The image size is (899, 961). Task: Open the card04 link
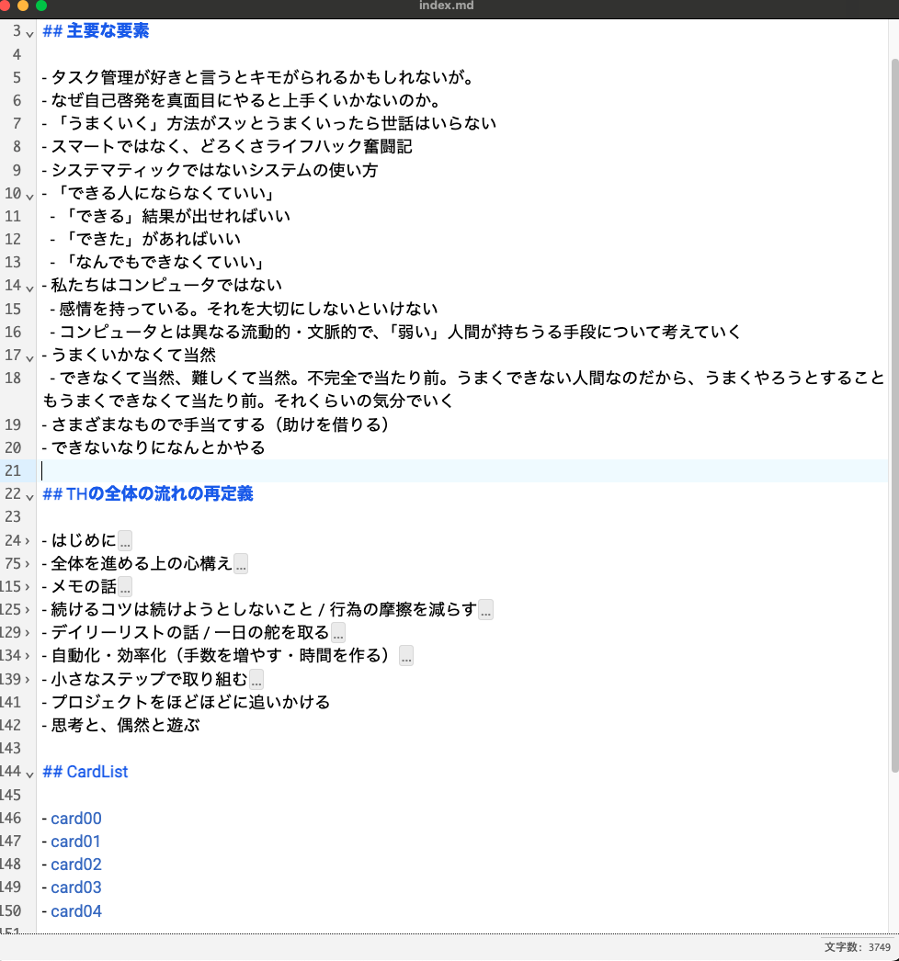76,910
